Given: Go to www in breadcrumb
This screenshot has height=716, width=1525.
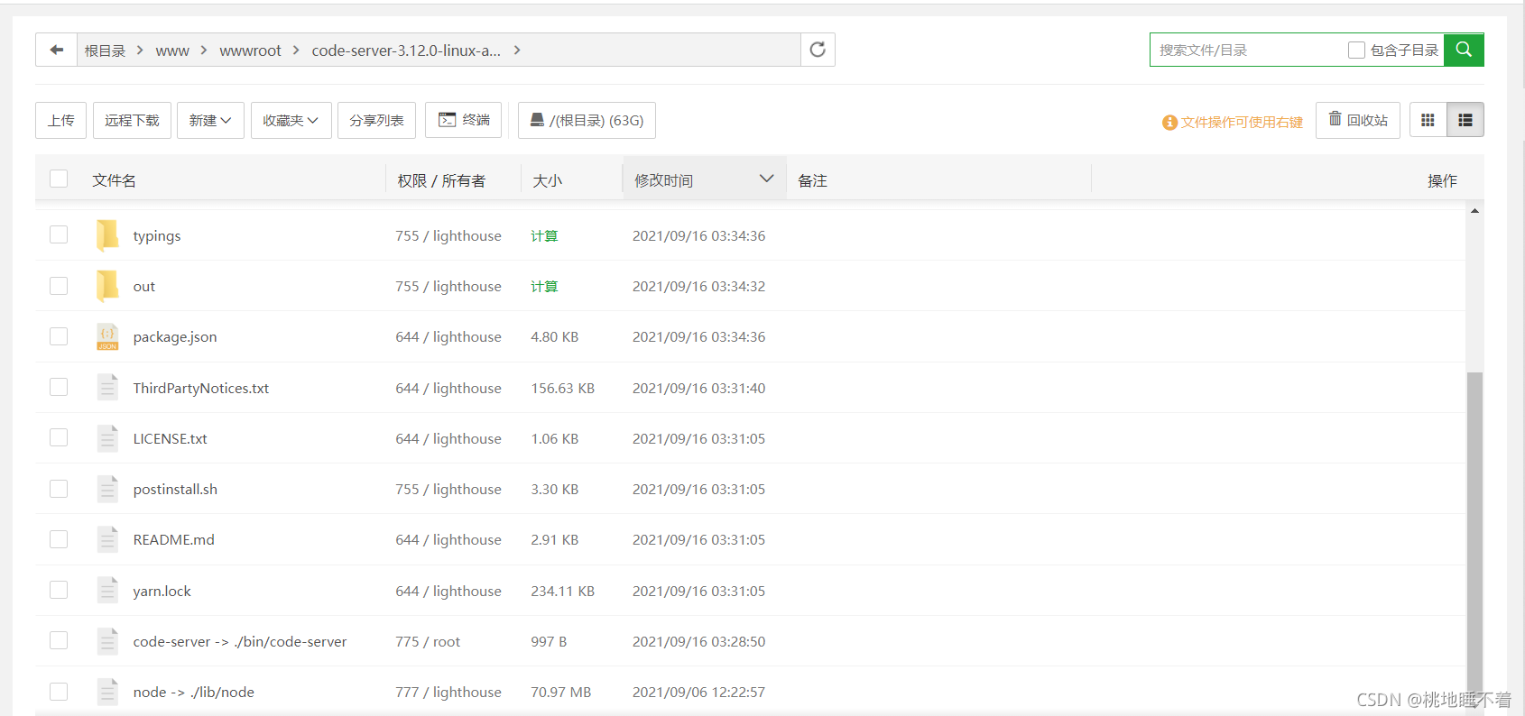Looking at the screenshot, I should point(172,50).
